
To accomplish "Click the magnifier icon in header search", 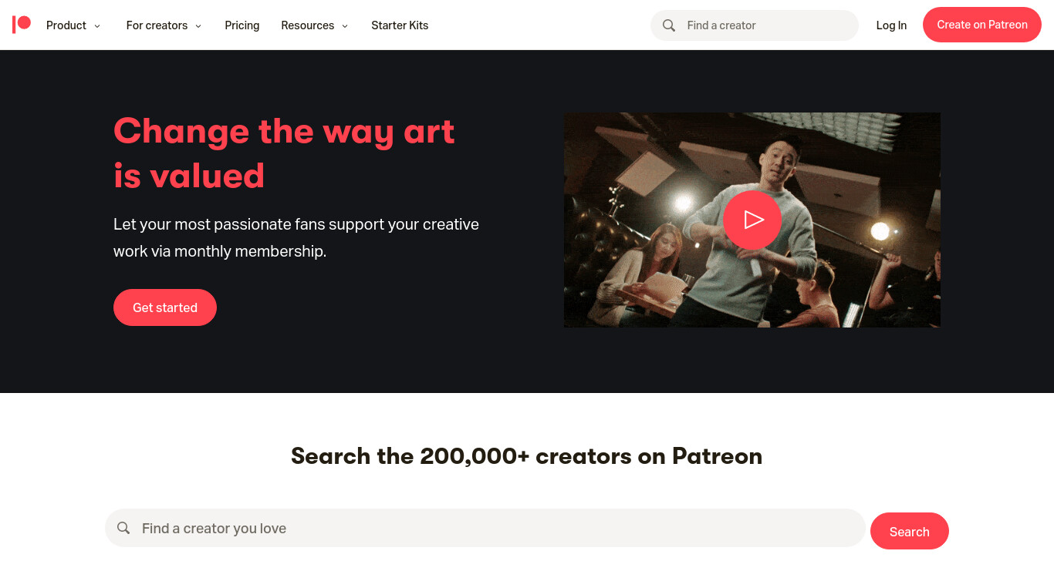I will [x=669, y=25].
